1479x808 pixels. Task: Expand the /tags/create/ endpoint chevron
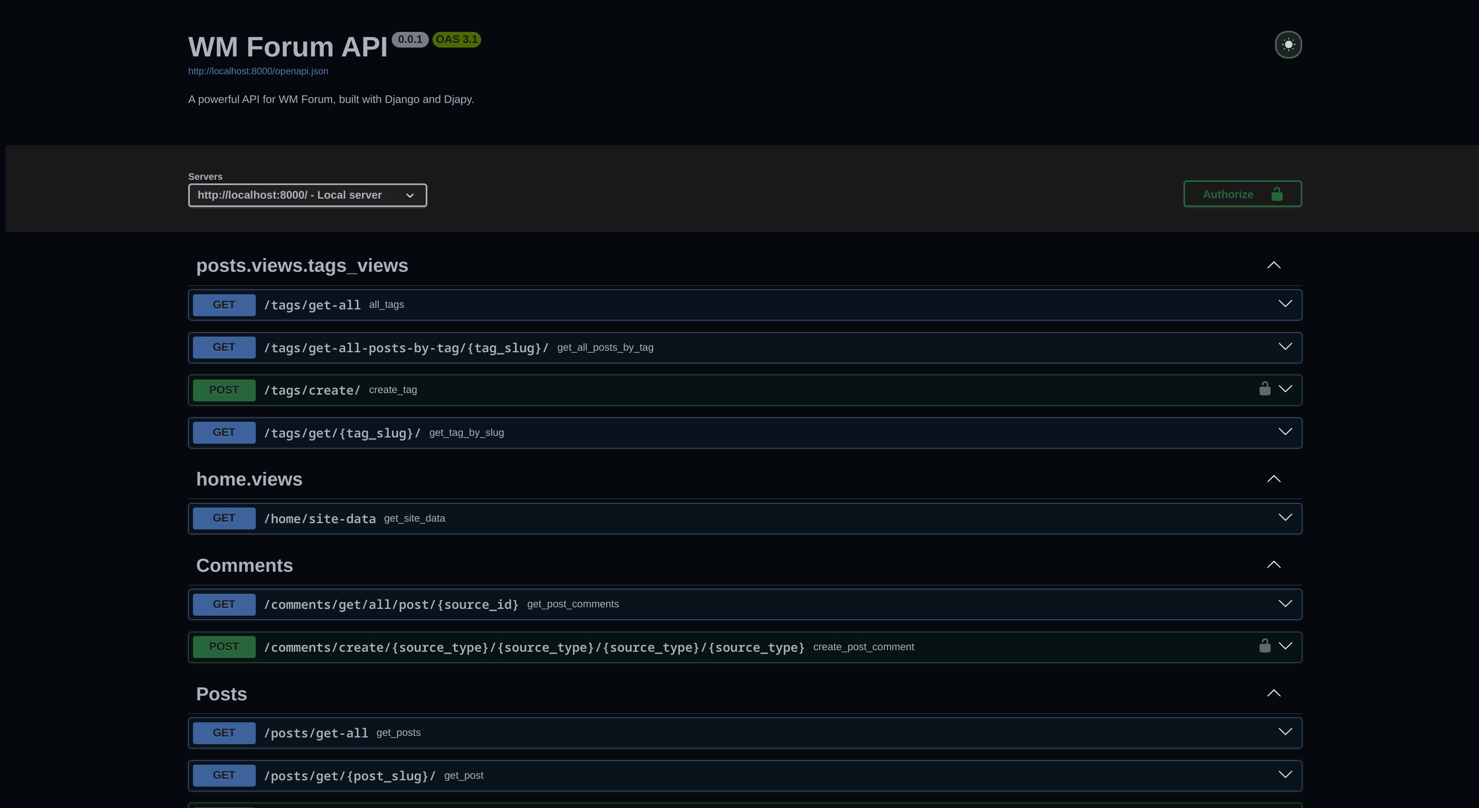(1285, 389)
